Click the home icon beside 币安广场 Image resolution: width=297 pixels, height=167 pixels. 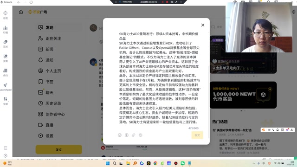click(21, 12)
